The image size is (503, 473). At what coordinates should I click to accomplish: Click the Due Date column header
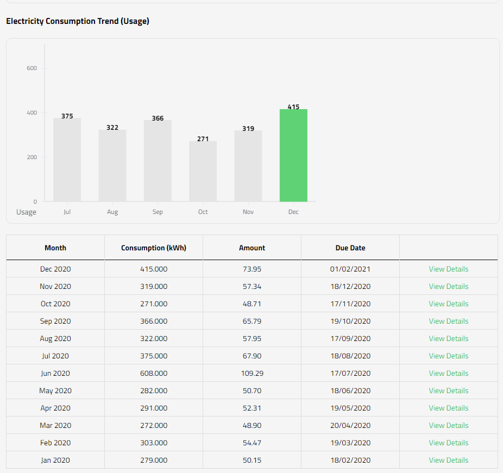click(350, 248)
